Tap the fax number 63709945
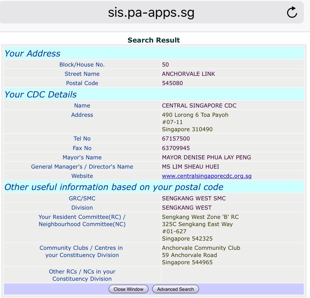 point(176,148)
